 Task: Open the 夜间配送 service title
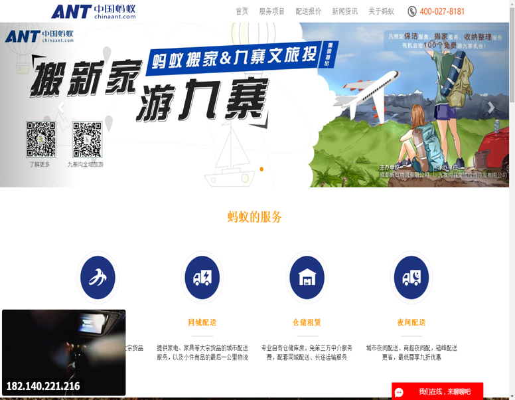click(411, 322)
